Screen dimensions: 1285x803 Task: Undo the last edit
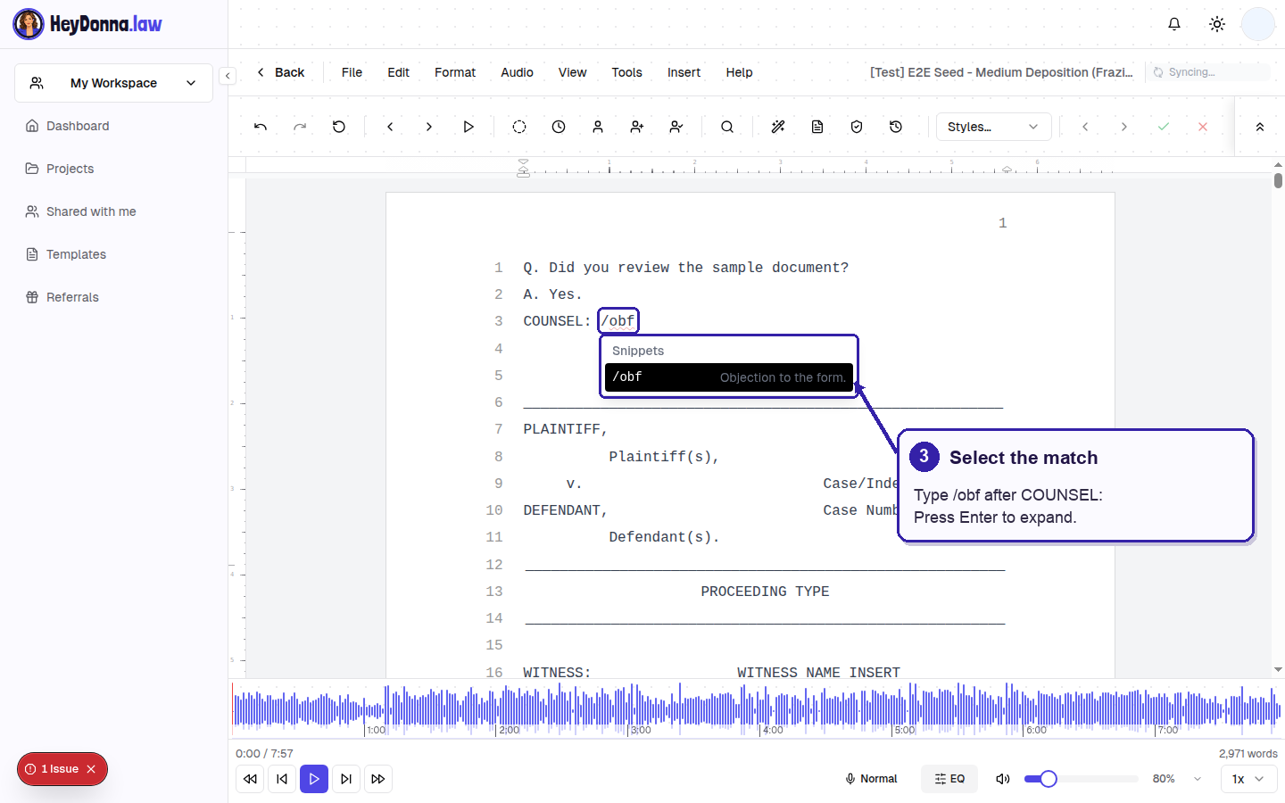pyautogui.click(x=261, y=127)
